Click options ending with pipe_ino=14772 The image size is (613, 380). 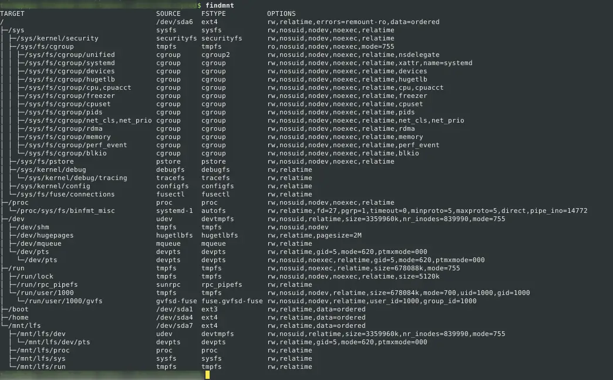pyautogui.click(x=427, y=211)
